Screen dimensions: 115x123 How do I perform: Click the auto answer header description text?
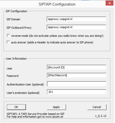pos(52,42)
